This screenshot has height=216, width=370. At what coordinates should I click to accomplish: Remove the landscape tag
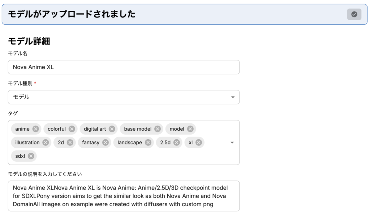pos(148,143)
